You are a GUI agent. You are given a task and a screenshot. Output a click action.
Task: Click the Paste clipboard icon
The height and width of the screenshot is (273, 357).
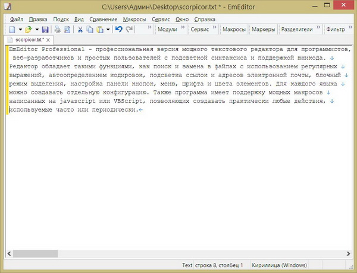[x=99, y=29]
